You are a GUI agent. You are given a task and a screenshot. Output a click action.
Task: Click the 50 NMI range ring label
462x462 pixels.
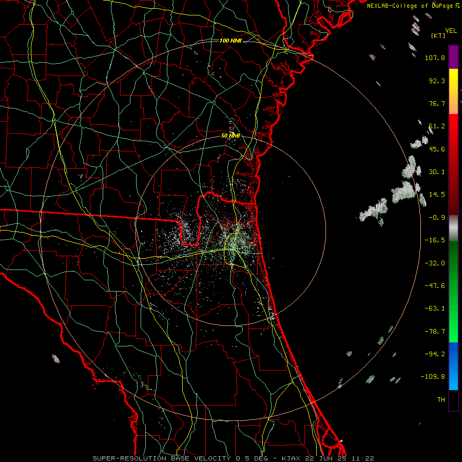tap(230, 136)
